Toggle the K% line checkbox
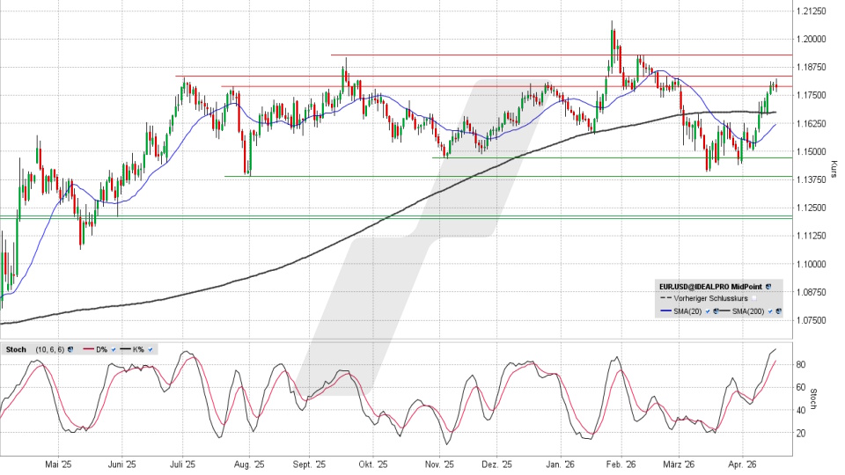Viewport: 845px width, 475px height. click(x=151, y=349)
